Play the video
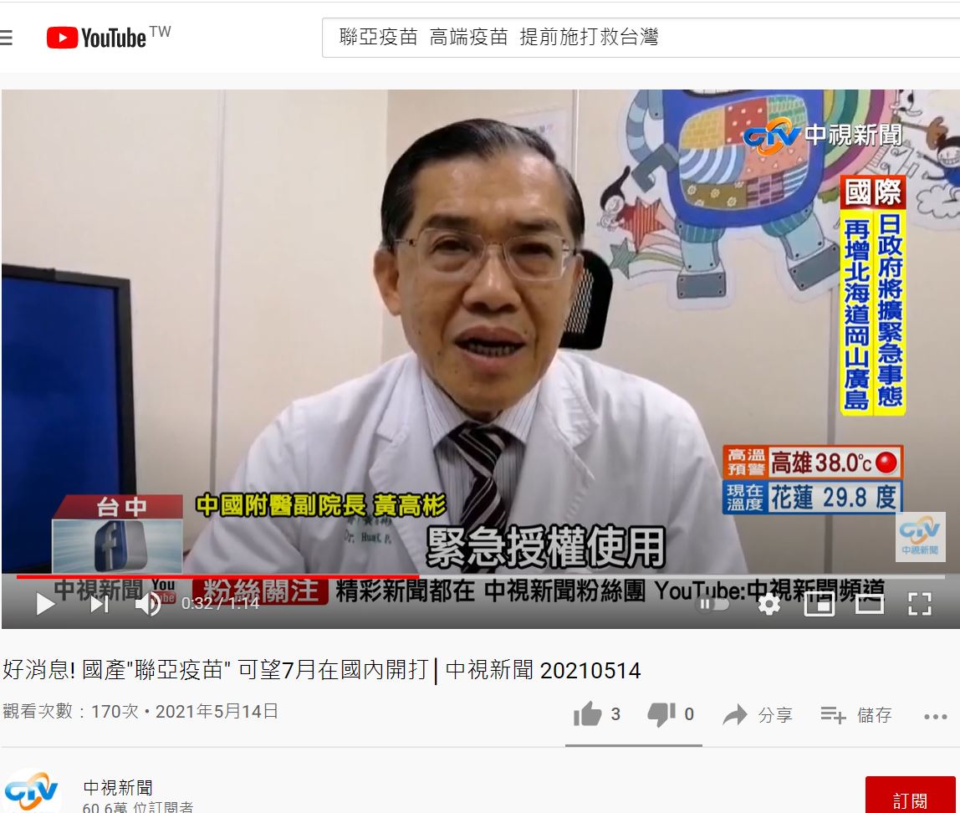Viewport: 960px width, 813px height. click(45, 604)
